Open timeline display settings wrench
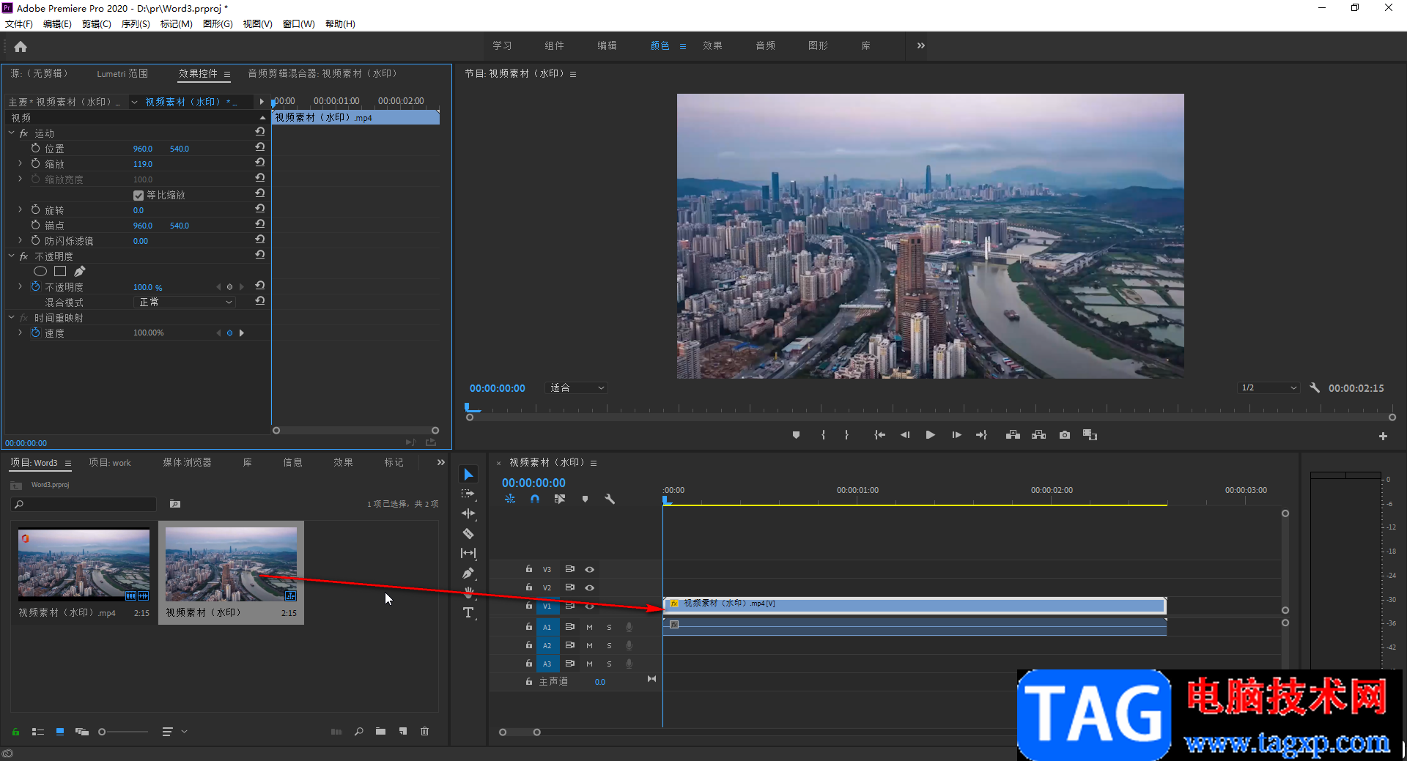This screenshot has width=1407, height=761. [x=609, y=499]
